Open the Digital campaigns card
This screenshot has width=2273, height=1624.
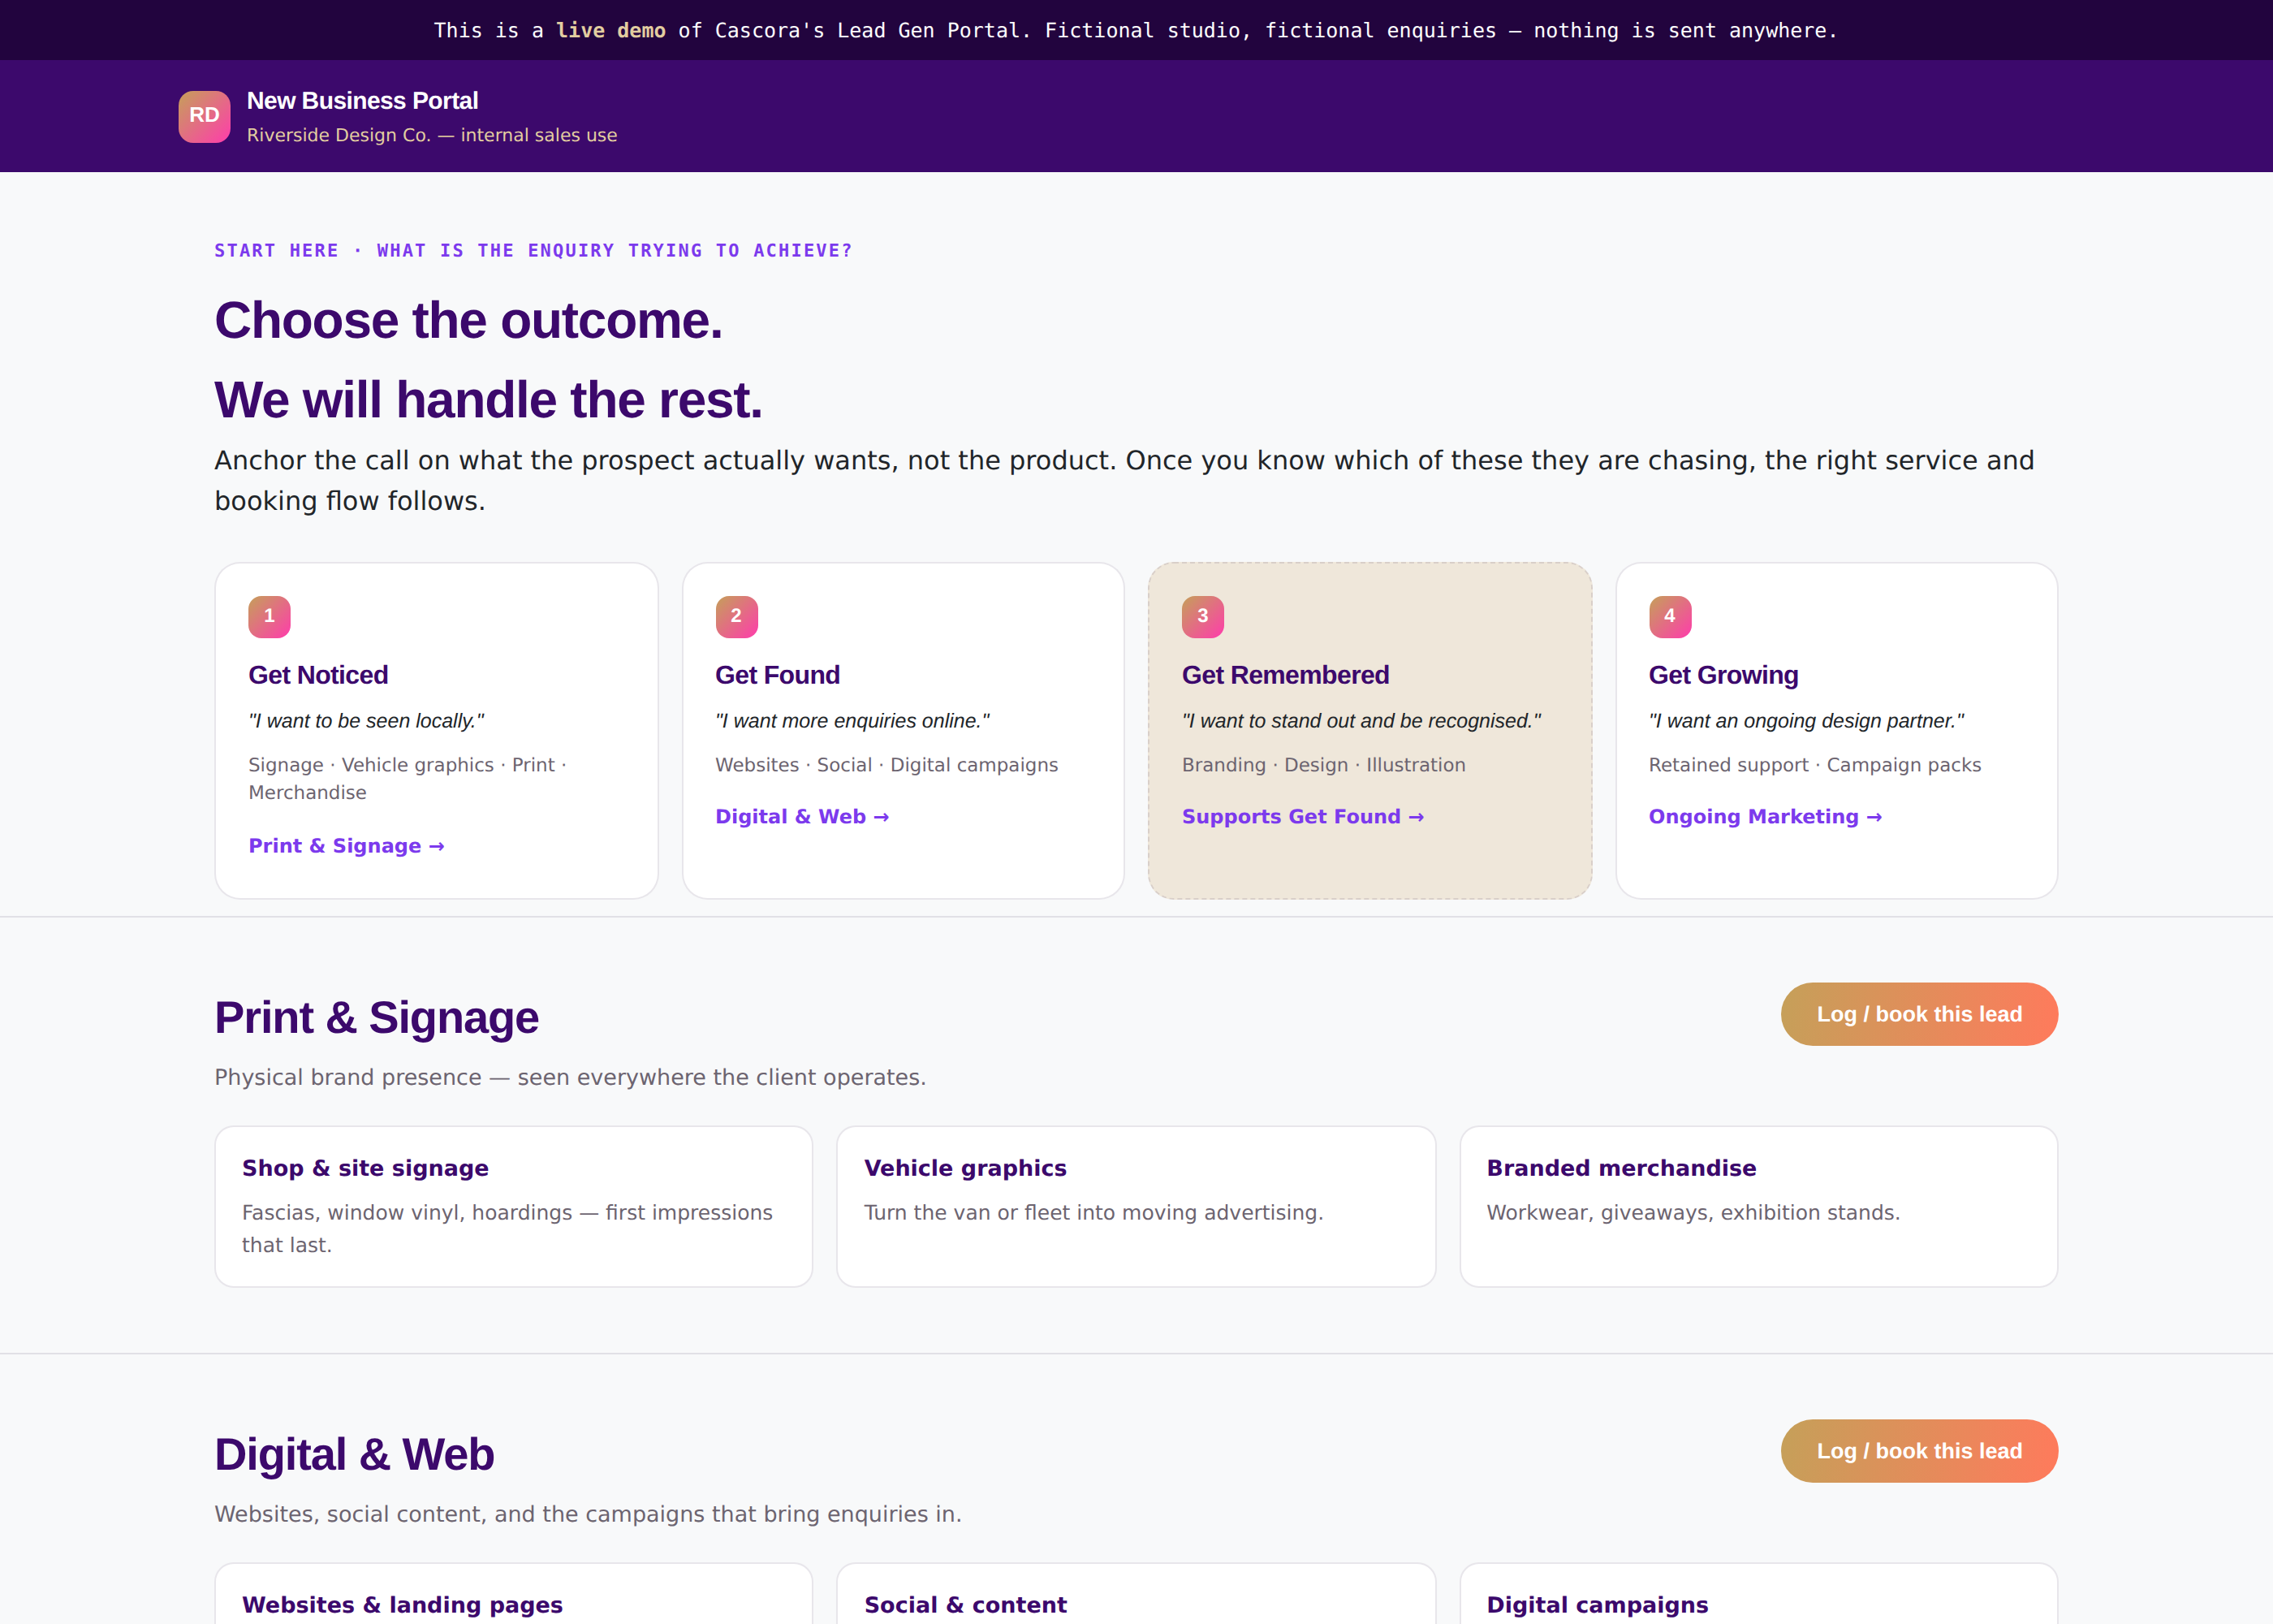coord(1758,1594)
